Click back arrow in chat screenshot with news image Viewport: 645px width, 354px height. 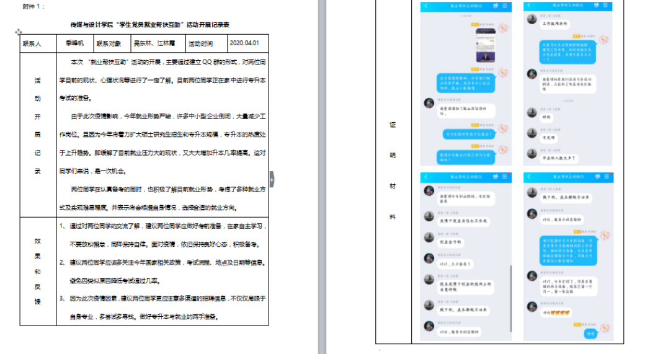click(426, 6)
